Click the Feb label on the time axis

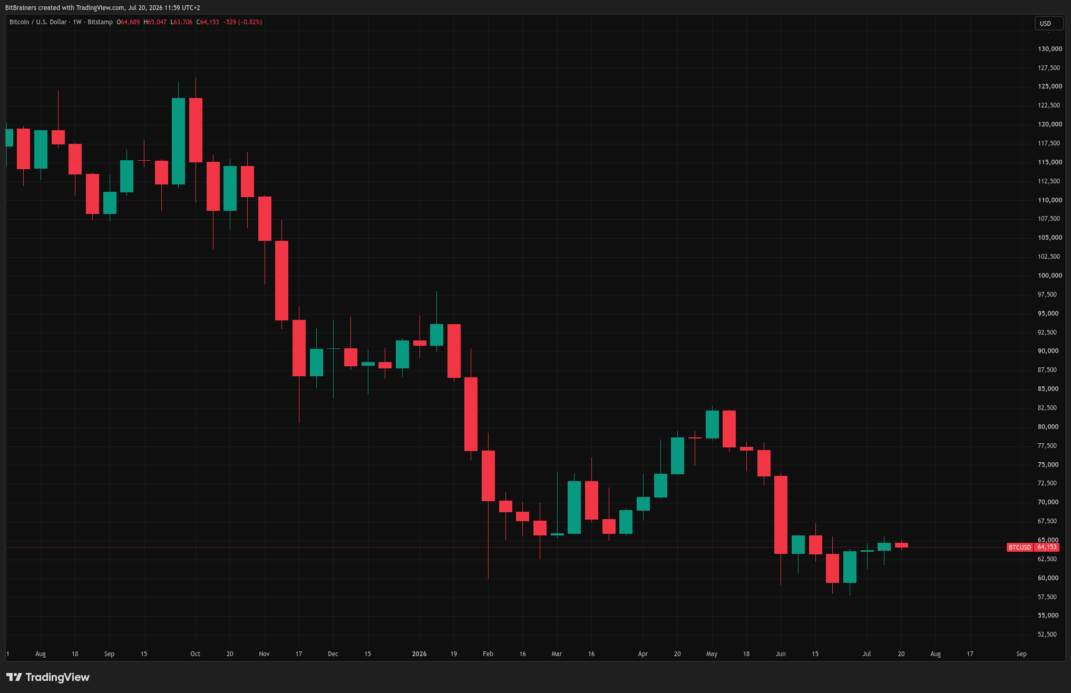click(488, 654)
